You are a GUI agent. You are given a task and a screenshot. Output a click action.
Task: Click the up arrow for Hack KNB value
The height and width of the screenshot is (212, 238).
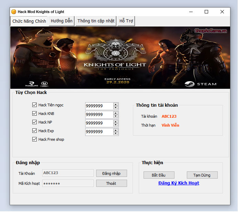[116, 113]
